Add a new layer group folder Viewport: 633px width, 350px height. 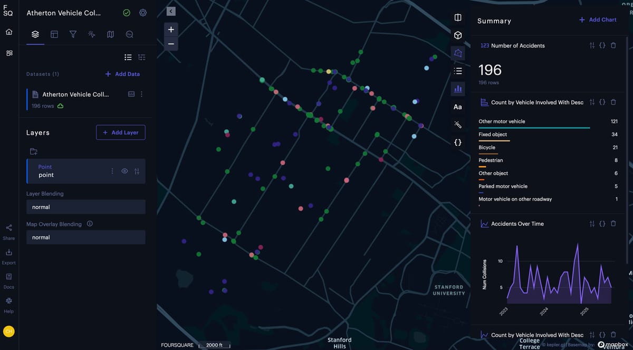pos(34,152)
